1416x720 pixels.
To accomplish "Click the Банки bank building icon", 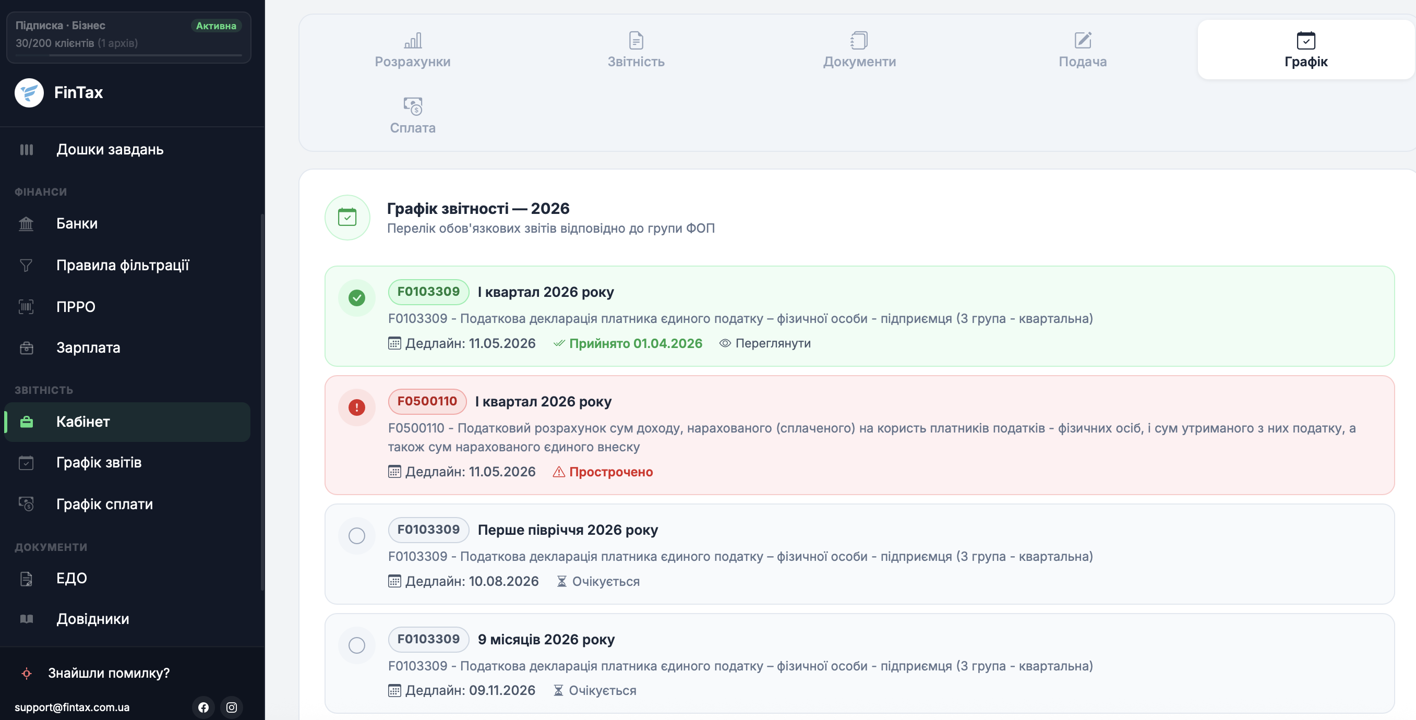I will [x=27, y=224].
